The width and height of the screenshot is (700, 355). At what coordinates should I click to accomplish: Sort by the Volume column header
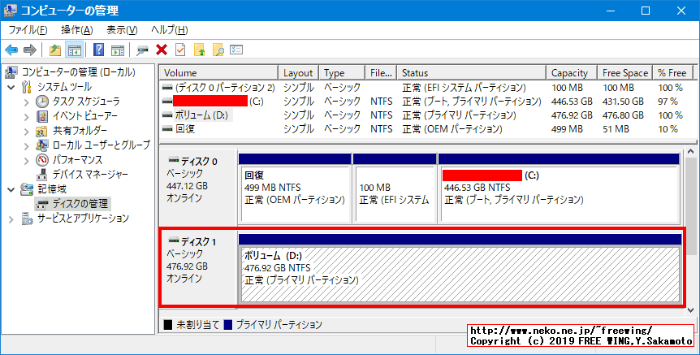pos(218,73)
